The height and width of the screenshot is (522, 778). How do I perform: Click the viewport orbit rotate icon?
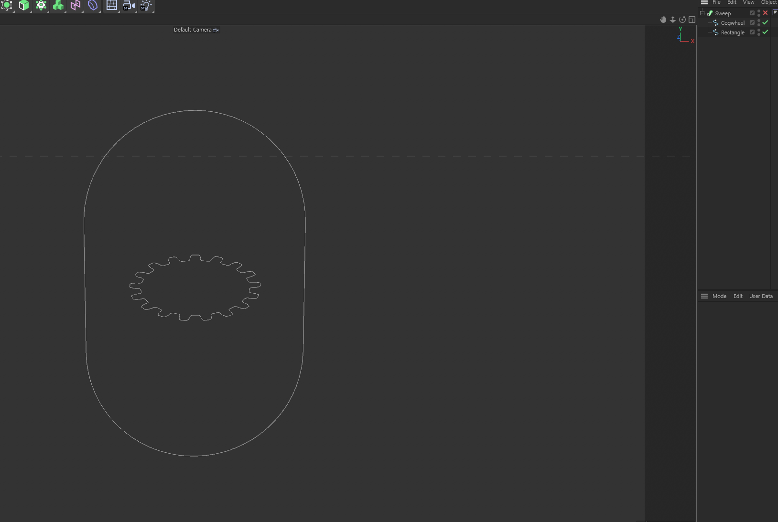[682, 20]
